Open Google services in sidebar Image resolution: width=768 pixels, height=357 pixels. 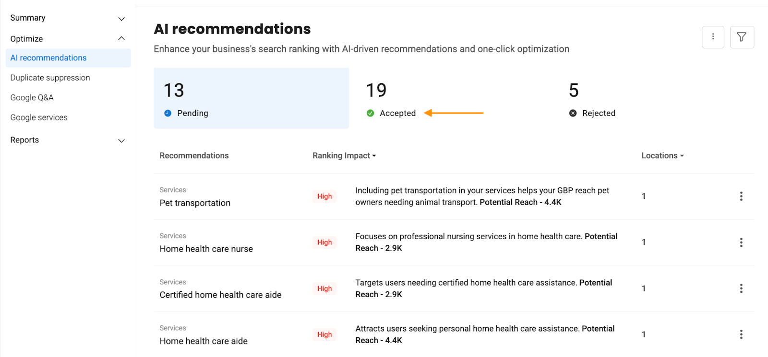coord(39,117)
